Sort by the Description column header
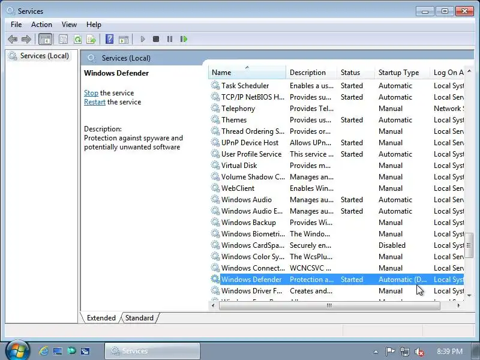This screenshot has width=480, height=360. [311, 72]
